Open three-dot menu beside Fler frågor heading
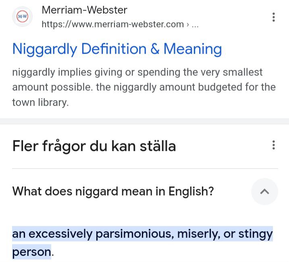Viewport: 289px width, 262px height. coord(274,145)
